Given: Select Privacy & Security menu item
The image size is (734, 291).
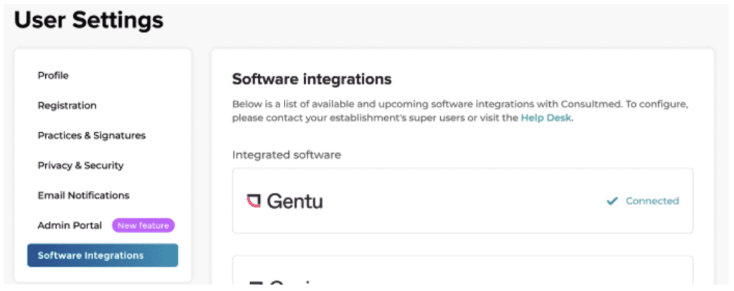Looking at the screenshot, I should click(x=80, y=165).
